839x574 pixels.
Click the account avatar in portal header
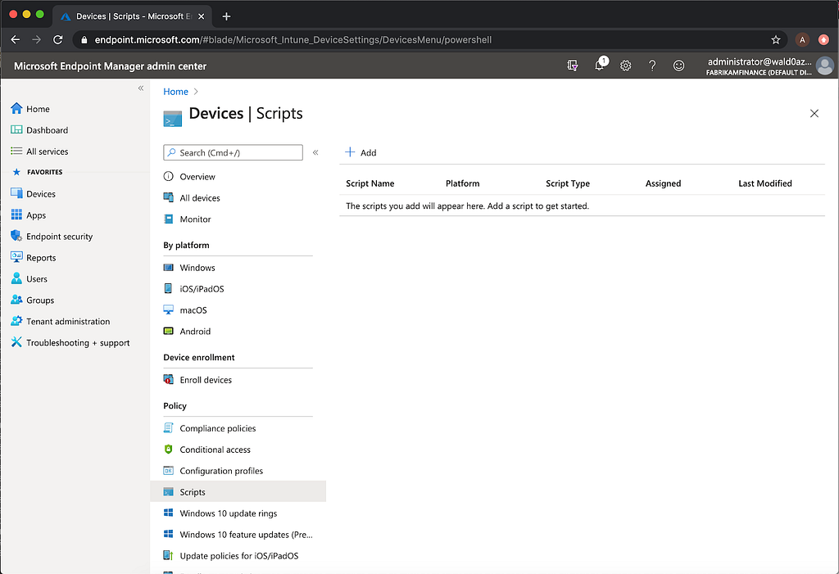(825, 66)
